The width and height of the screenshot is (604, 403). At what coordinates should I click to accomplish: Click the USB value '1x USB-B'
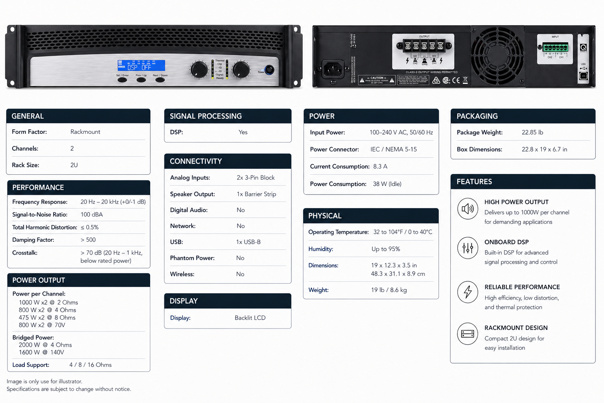(x=249, y=242)
